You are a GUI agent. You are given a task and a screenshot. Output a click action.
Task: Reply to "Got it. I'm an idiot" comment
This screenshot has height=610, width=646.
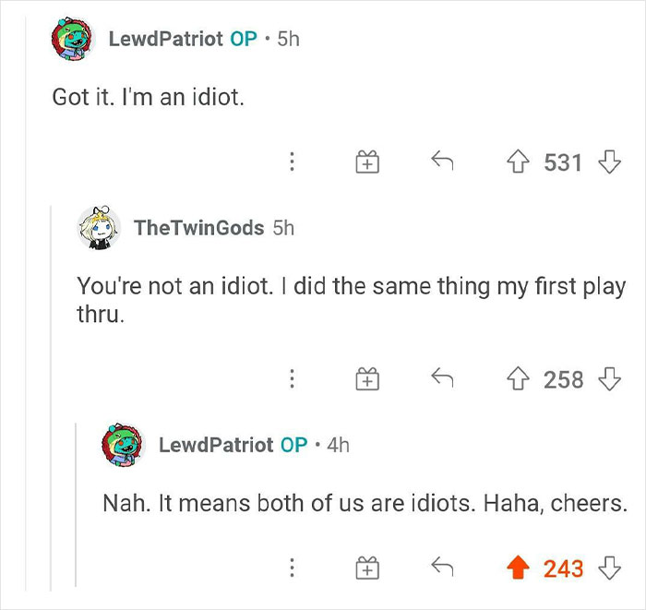(442, 163)
